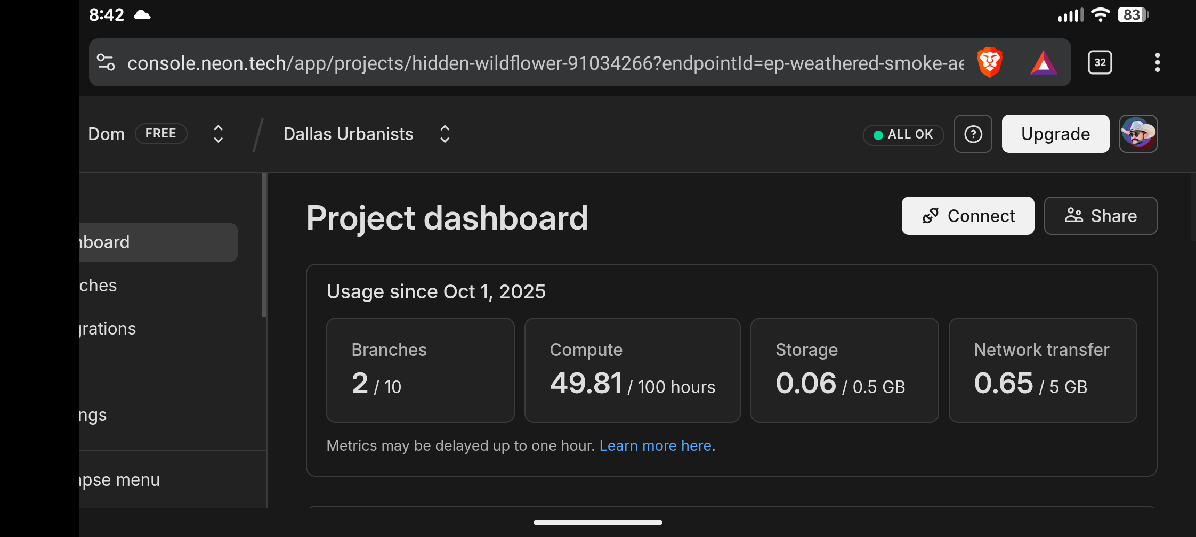1196x537 pixels.
Task: Open the browser tab switcher showing 32
Action: 1100,63
